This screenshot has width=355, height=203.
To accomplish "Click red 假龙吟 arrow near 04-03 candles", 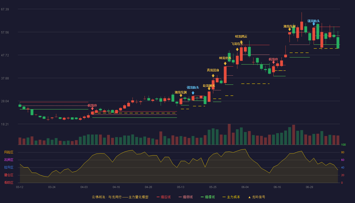I will [x=92, y=108].
